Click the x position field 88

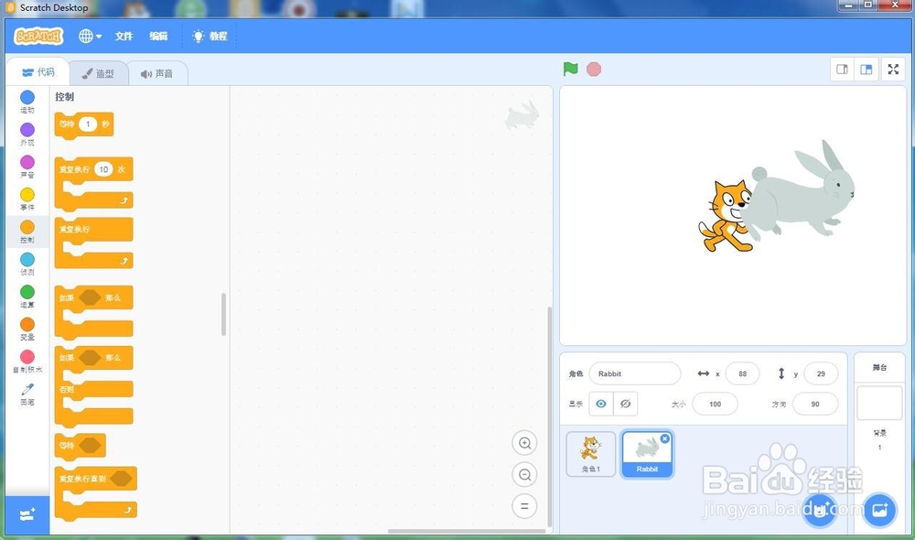(x=742, y=373)
